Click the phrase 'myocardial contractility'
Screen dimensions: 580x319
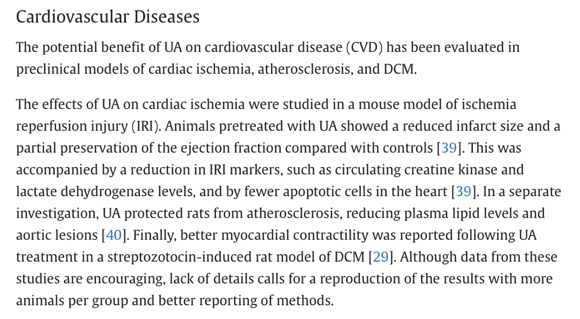pyautogui.click(x=295, y=235)
